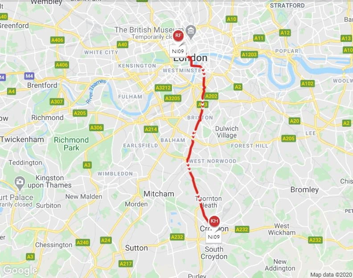Click the River Thames label

[x=96, y=91]
